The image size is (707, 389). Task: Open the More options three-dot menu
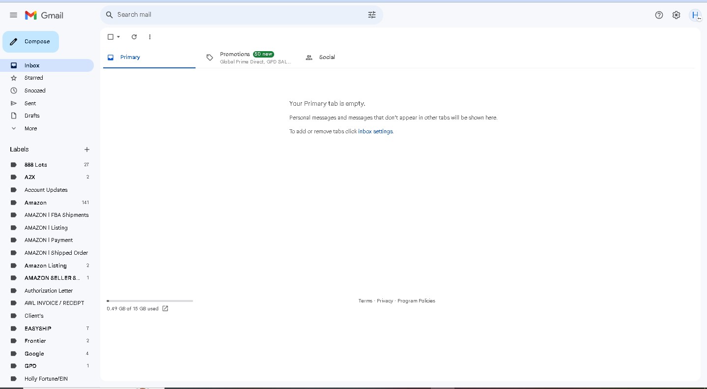(x=150, y=37)
